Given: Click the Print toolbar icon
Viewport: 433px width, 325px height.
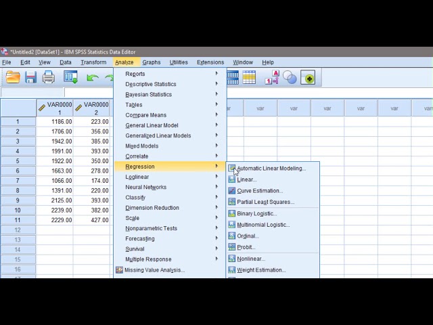Looking at the screenshot, I should (x=48, y=77).
